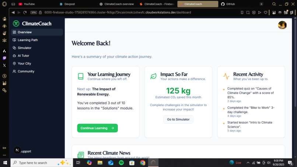Click the pulse icon in Recent Activity card
297x167 pixels.
click(226, 76)
